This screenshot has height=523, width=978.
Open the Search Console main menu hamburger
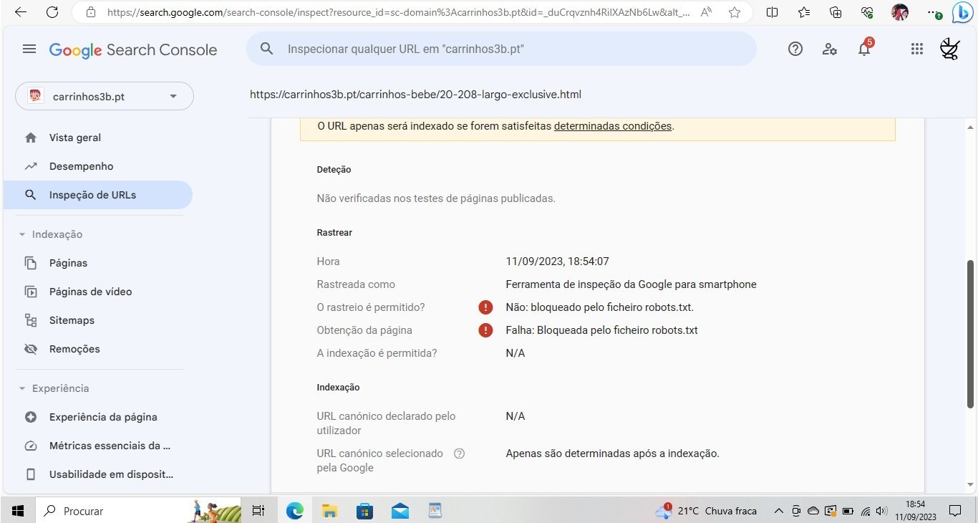click(29, 49)
